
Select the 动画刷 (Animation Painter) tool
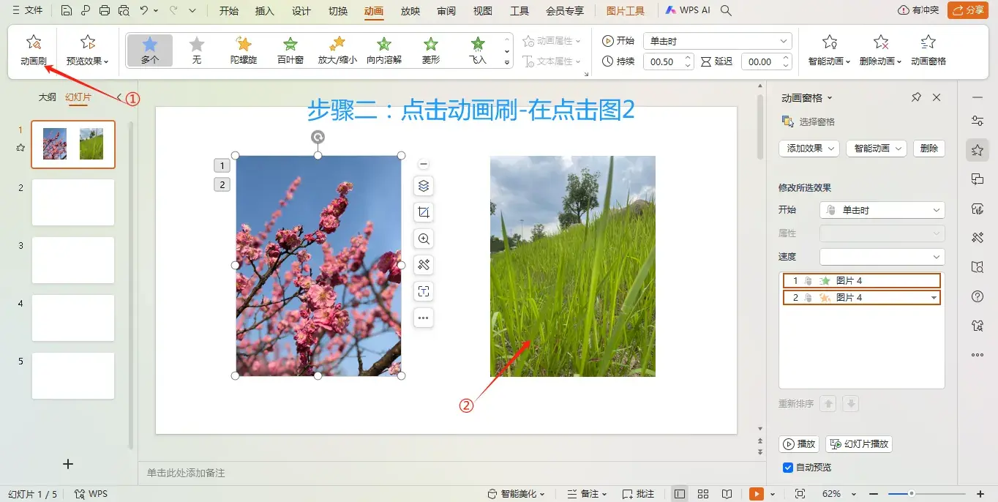click(33, 50)
